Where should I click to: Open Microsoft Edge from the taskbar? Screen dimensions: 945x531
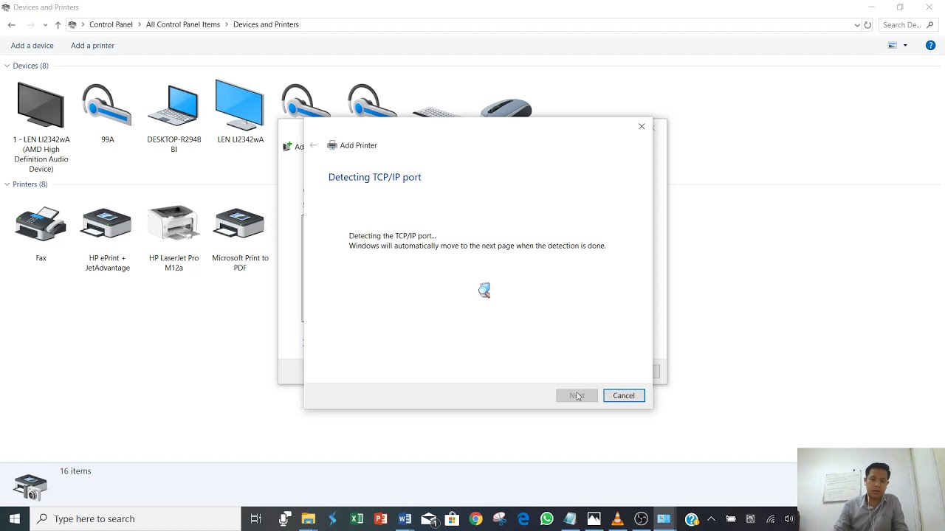coord(523,518)
